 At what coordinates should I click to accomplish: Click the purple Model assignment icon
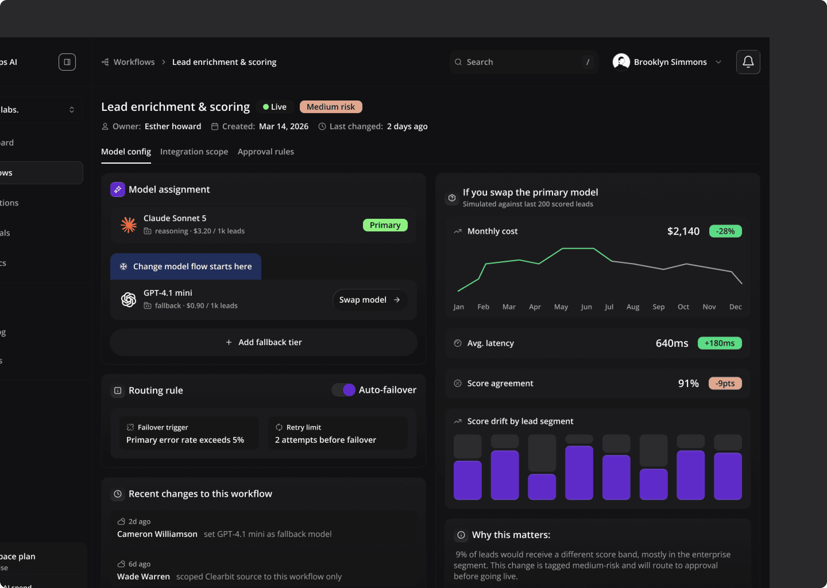[118, 189]
